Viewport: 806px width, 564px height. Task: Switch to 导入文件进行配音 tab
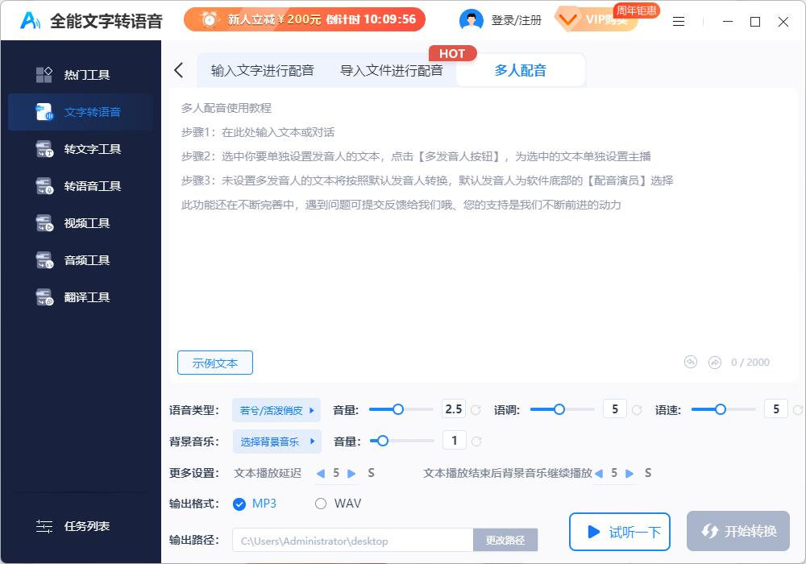point(391,70)
